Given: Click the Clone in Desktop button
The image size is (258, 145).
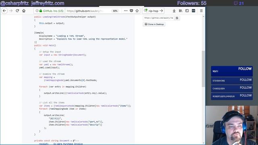Looking at the screenshot, I should pos(154,24).
